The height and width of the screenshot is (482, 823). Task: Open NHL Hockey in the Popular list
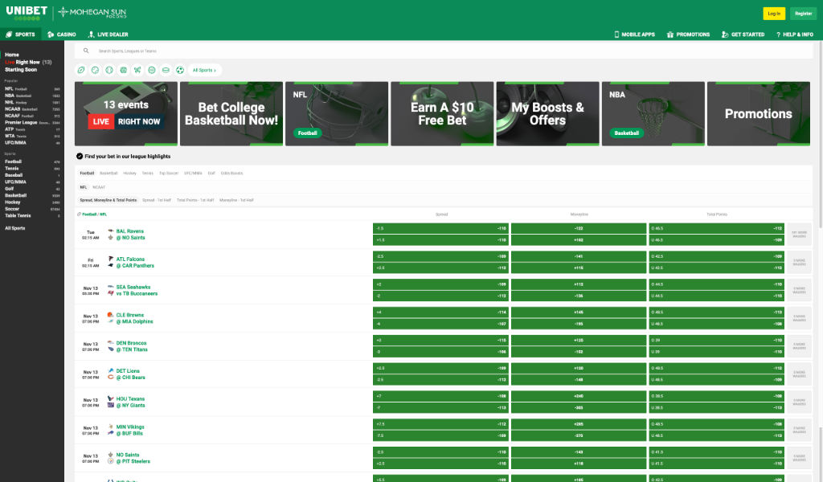click(x=32, y=102)
